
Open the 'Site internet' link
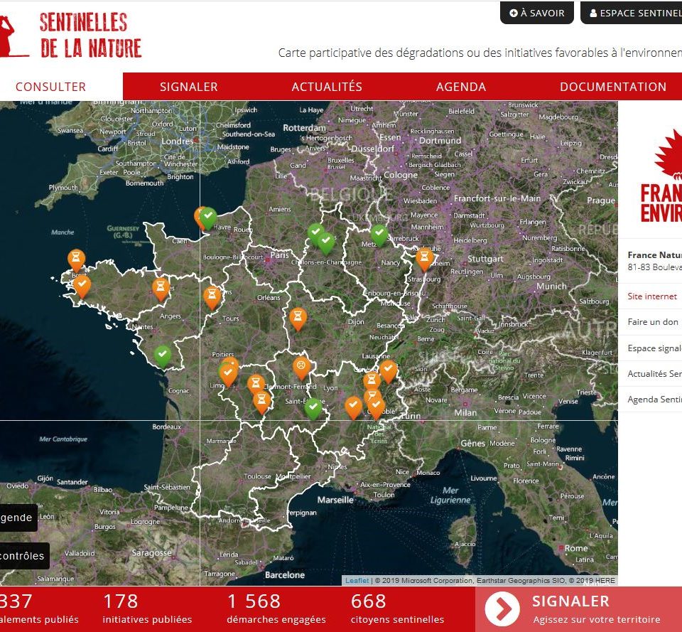click(x=652, y=296)
